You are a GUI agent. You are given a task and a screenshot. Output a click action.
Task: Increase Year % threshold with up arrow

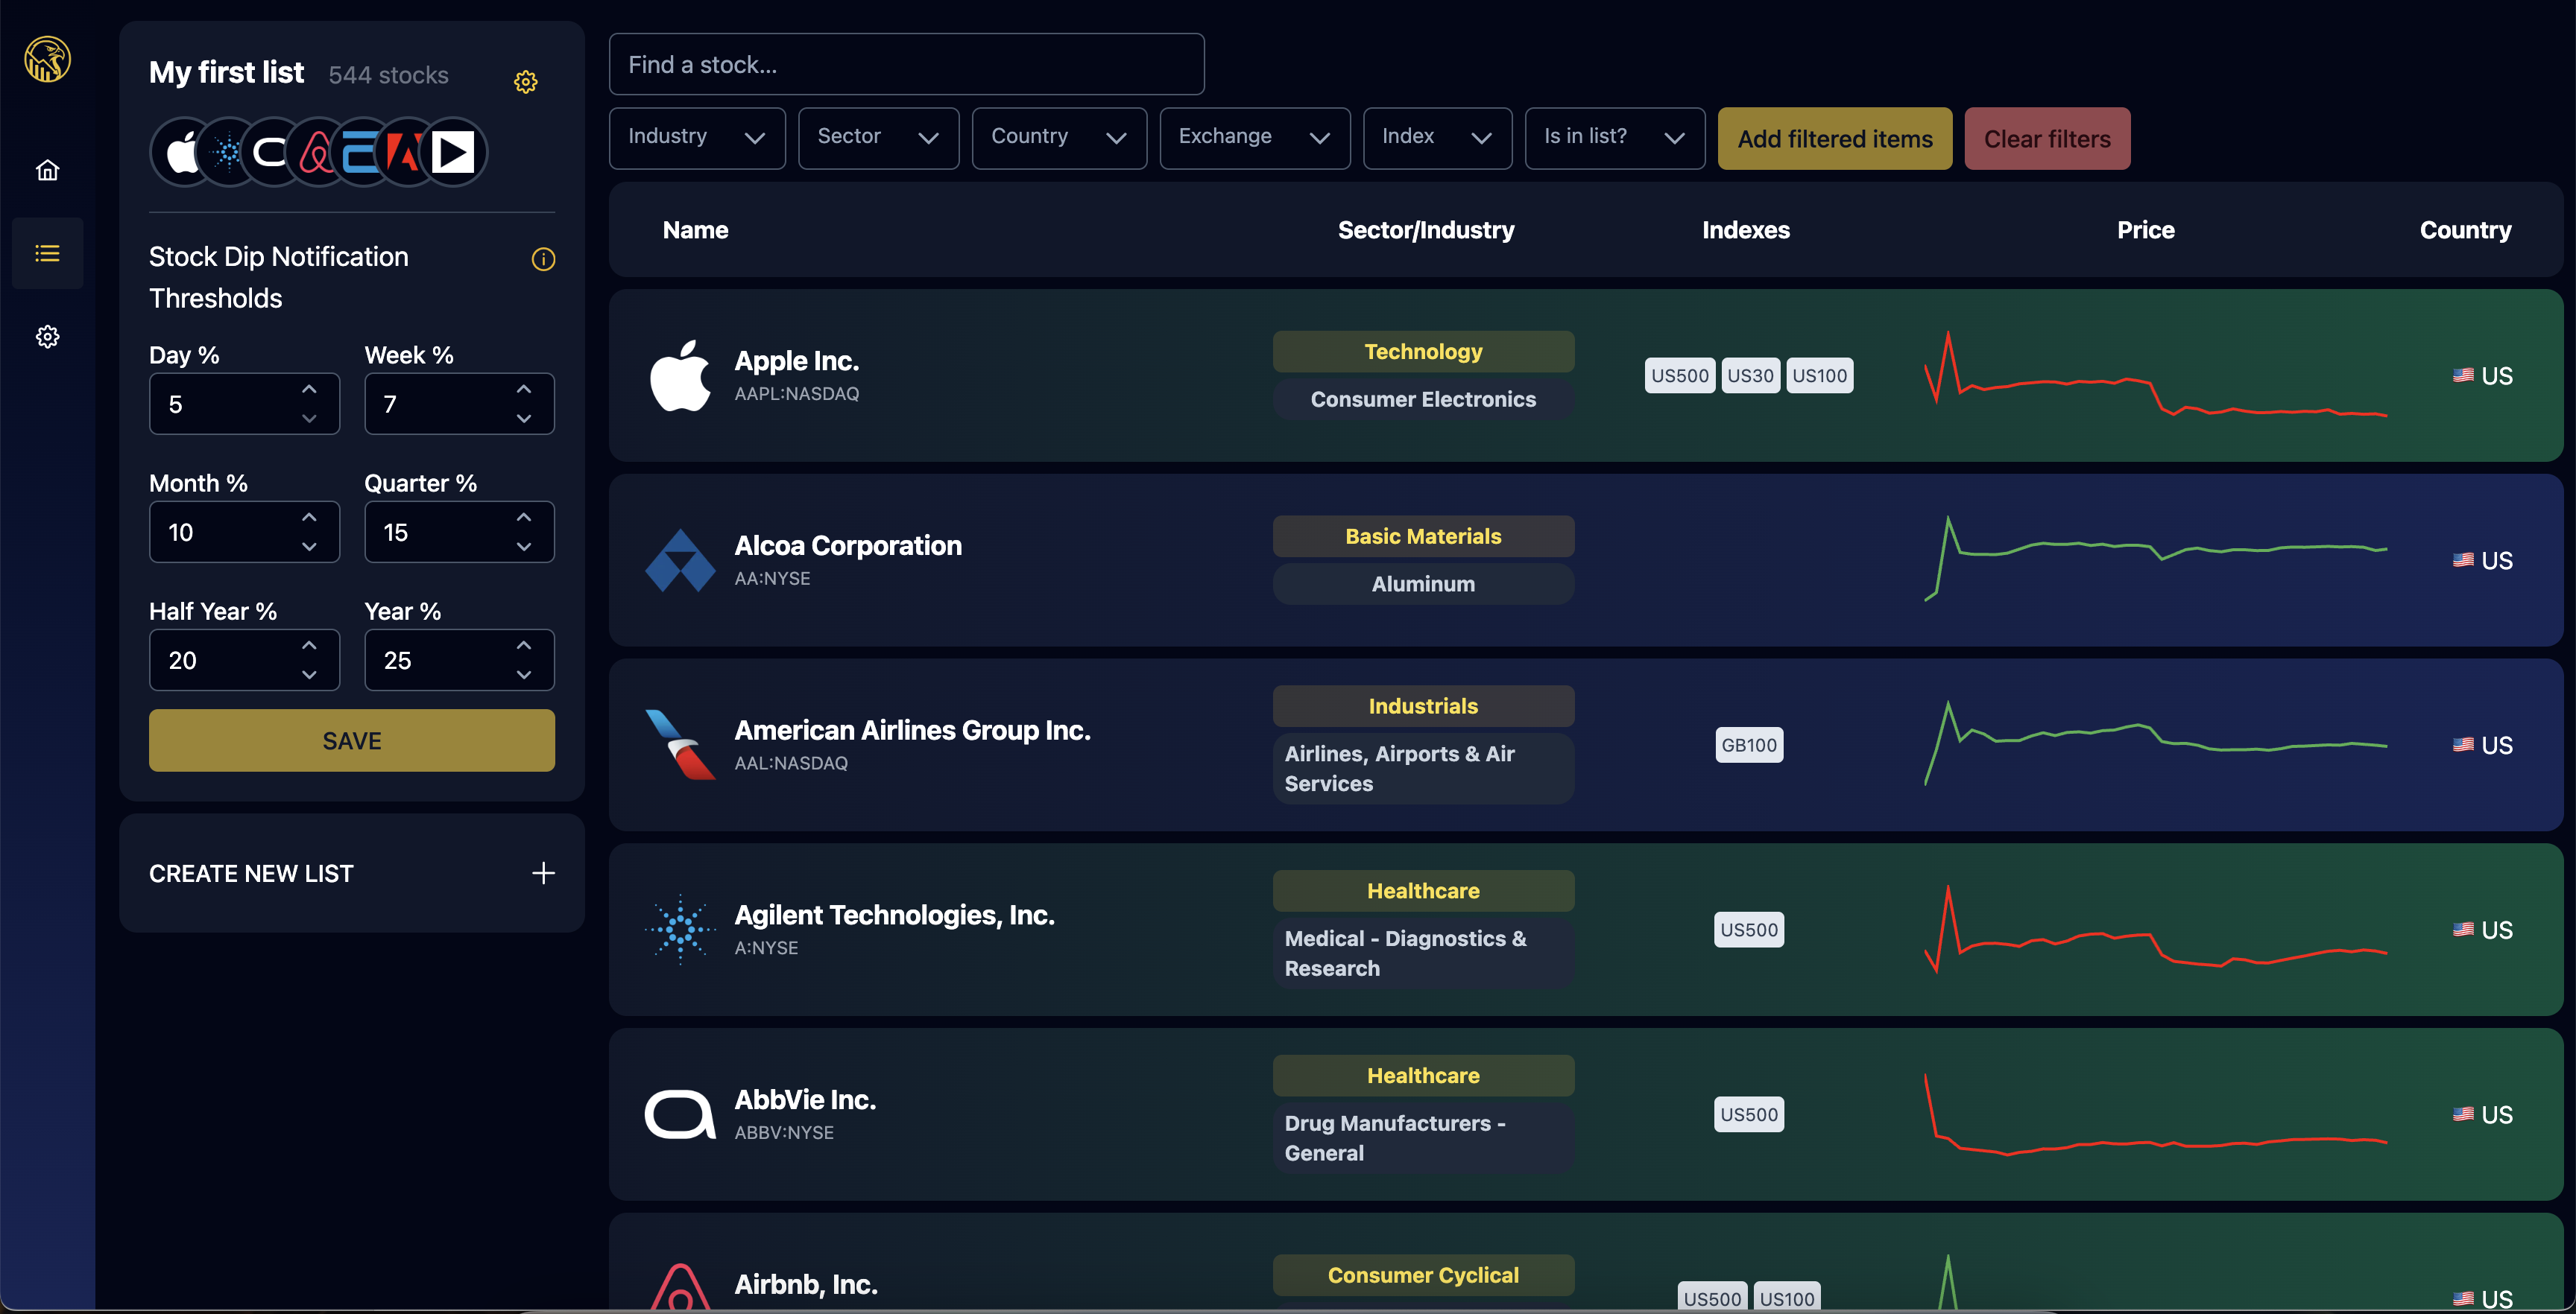(524, 644)
